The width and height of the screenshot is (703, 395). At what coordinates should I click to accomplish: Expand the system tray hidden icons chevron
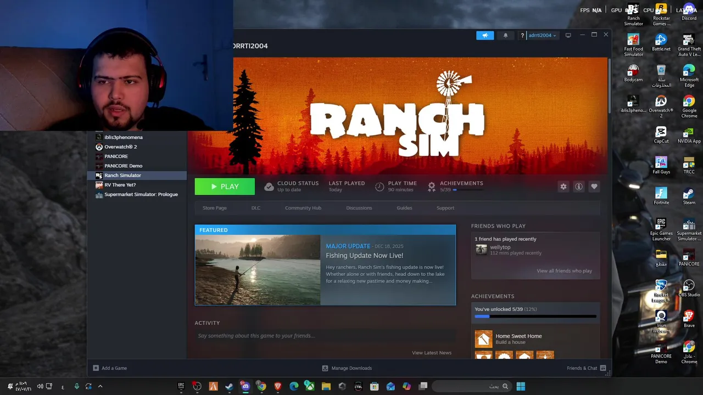pos(100,386)
